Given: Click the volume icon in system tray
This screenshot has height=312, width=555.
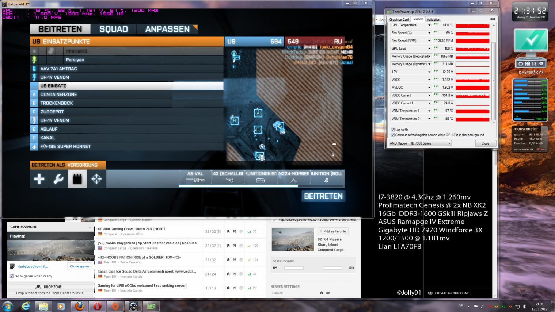Looking at the screenshot, I should 525,307.
